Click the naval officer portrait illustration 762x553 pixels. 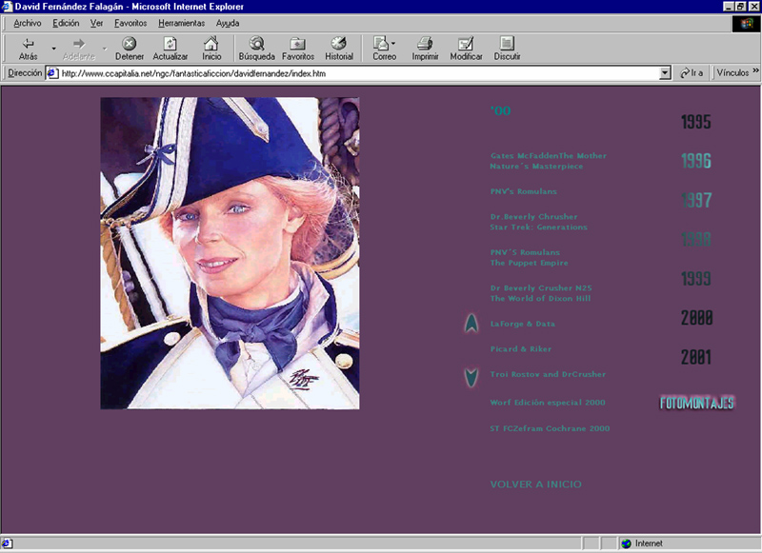pos(230,253)
